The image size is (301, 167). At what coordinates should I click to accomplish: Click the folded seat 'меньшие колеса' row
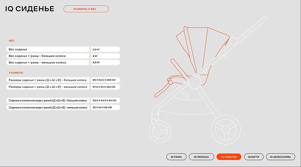[x=63, y=107]
